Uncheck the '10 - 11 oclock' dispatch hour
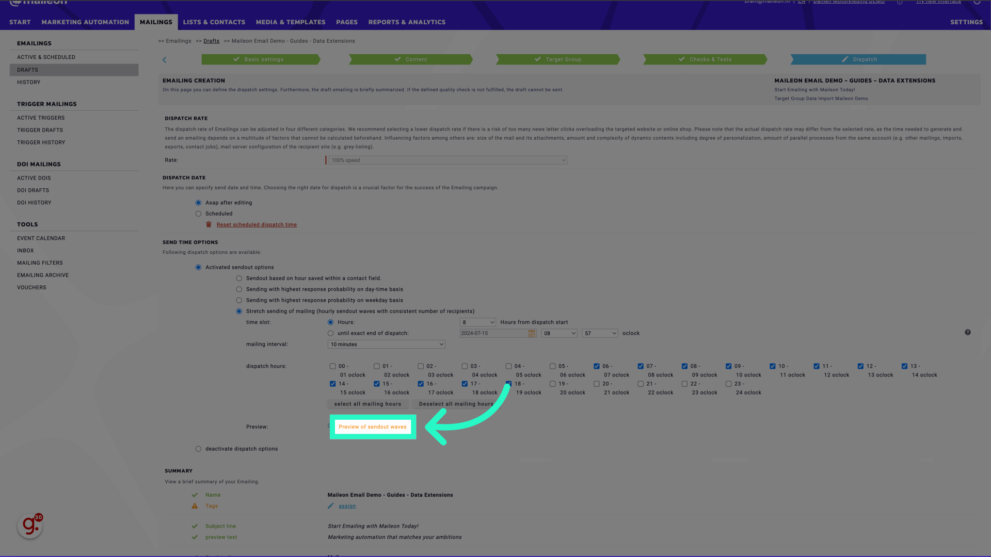Screen dimensions: 991x557 click(x=772, y=366)
